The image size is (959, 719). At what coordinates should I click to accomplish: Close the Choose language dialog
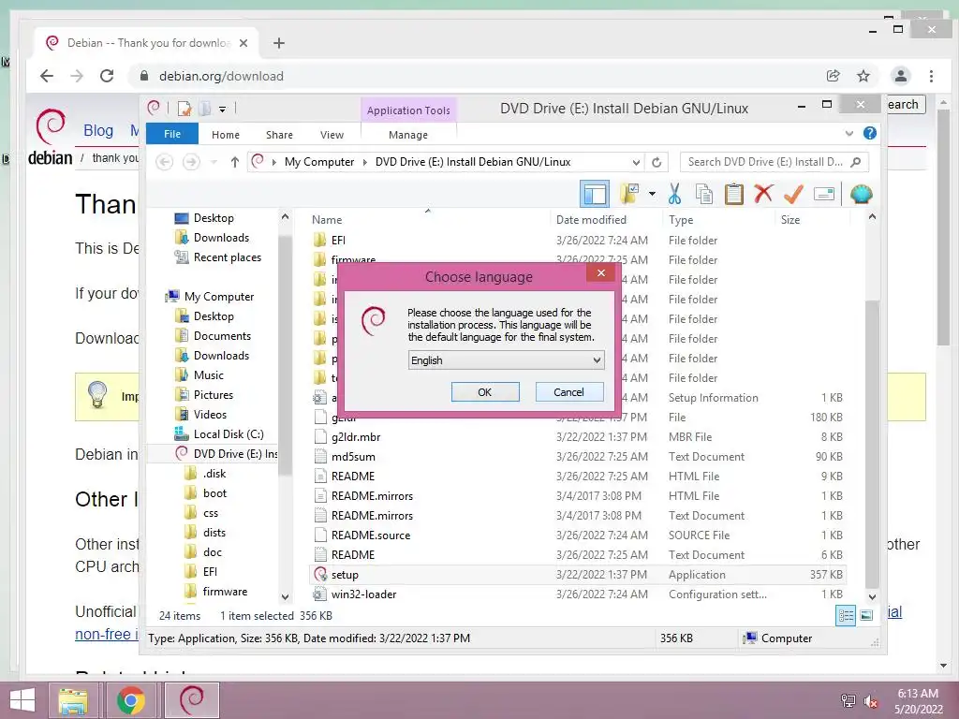pyautogui.click(x=601, y=272)
